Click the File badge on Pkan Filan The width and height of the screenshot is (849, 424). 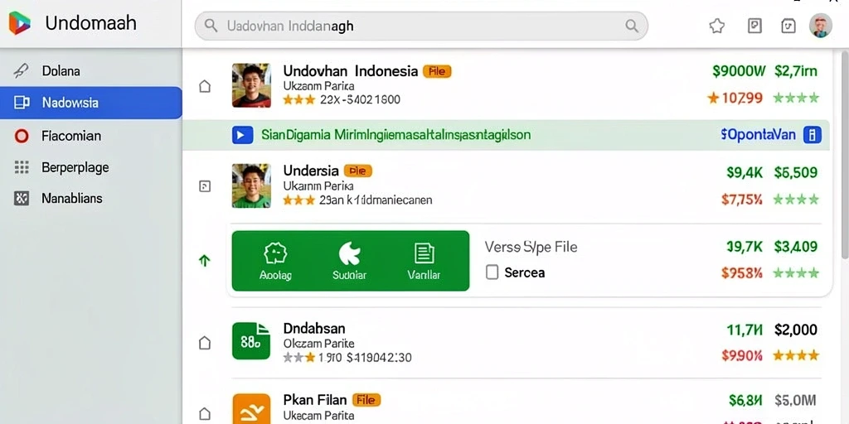[x=366, y=400]
